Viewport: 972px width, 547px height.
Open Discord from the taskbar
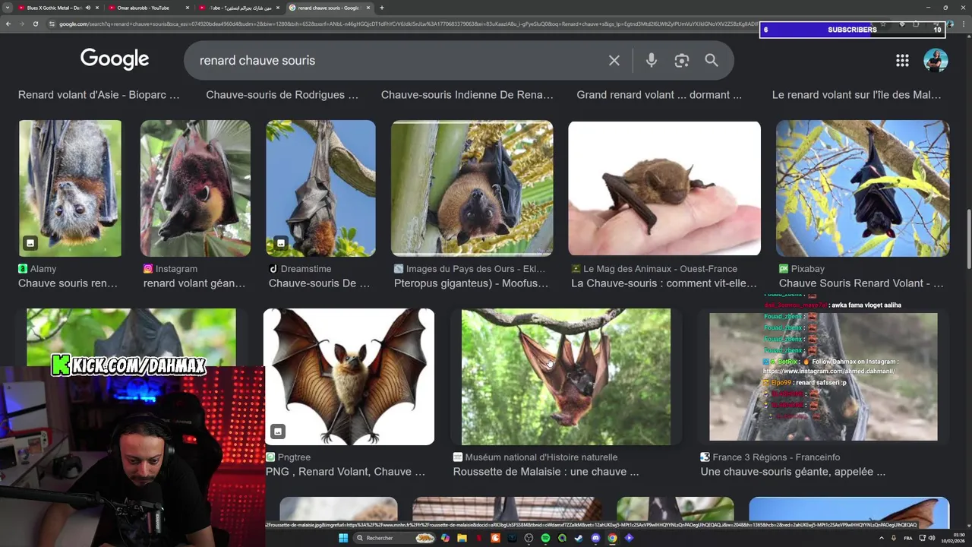pos(595,538)
